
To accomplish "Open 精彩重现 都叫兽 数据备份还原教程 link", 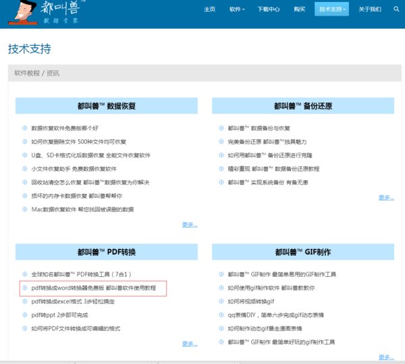I will point(273,169).
